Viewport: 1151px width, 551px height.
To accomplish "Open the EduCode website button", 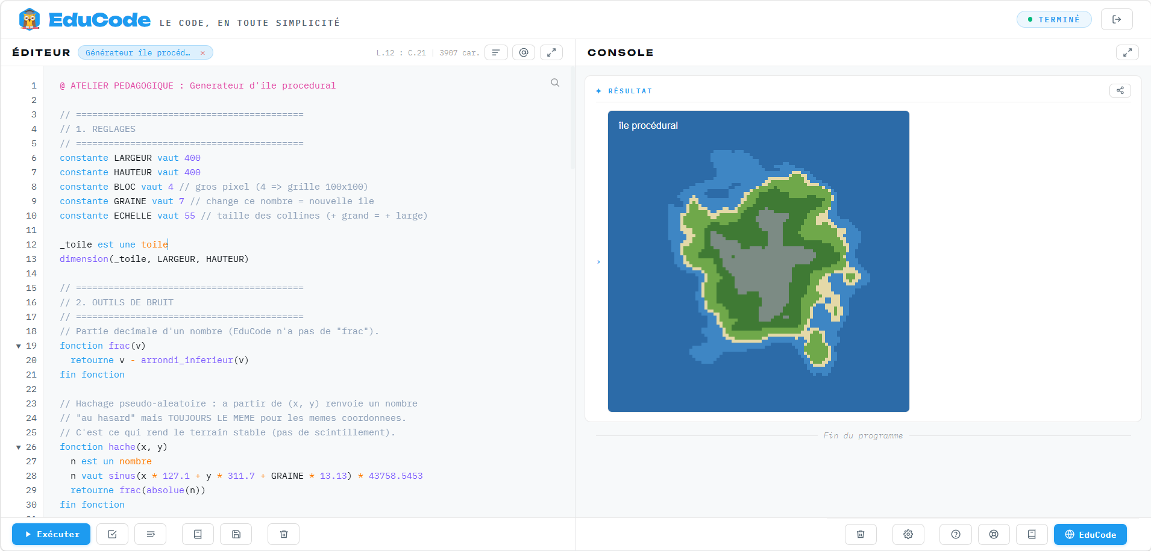I will pyautogui.click(x=1090, y=534).
